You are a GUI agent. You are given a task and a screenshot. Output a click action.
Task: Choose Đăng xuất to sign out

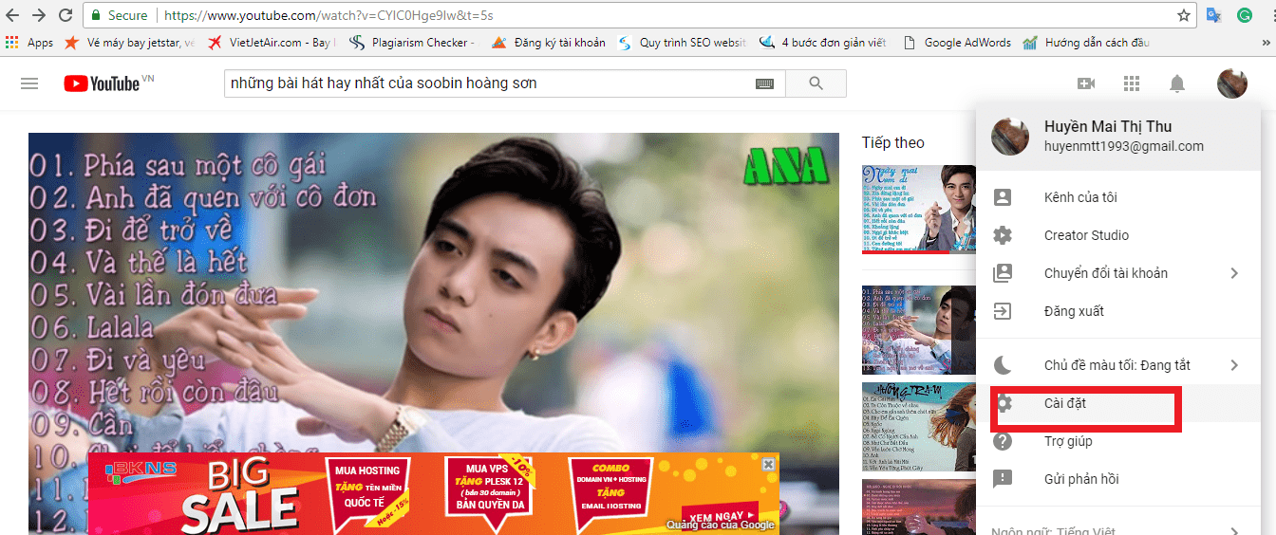(1074, 311)
